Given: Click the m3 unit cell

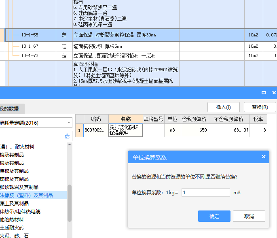Looking at the screenshot, I should (172, 130).
